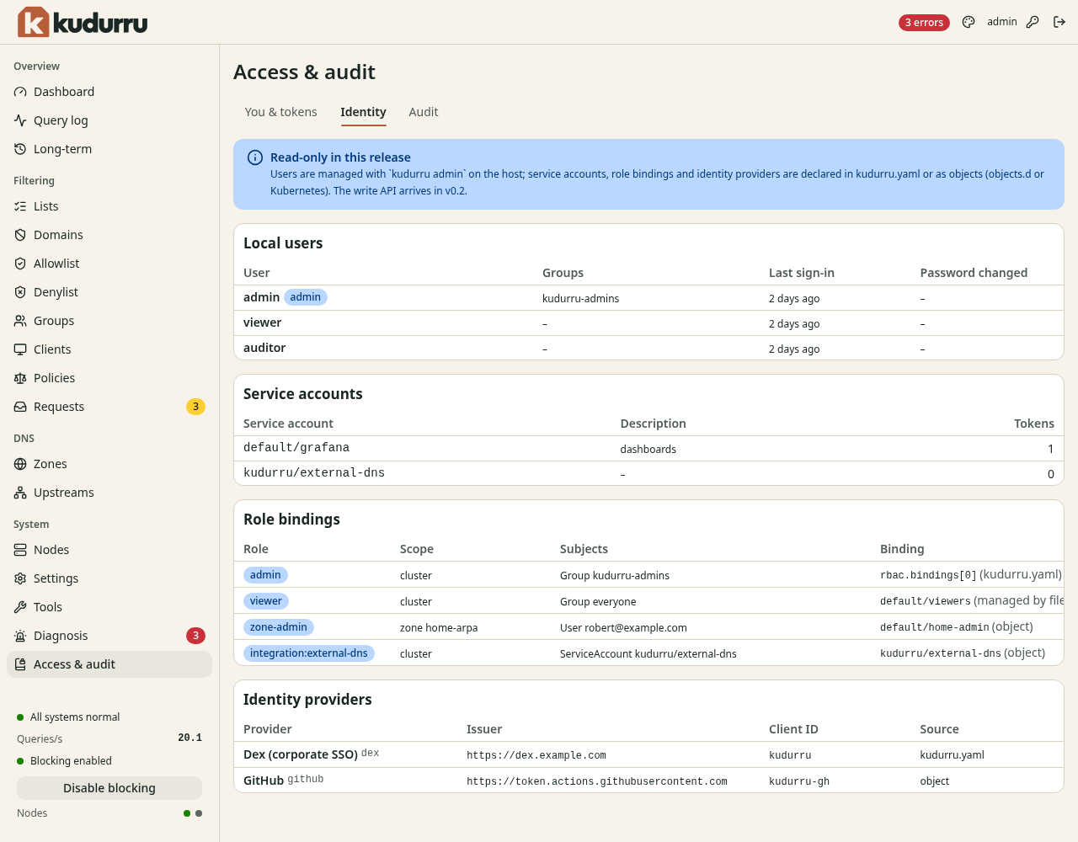This screenshot has width=1078, height=842.
Task: Click the auditor user row name
Action: coord(264,348)
